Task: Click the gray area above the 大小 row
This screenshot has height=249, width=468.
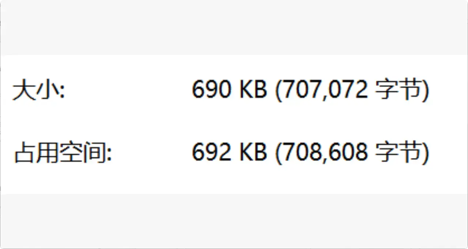Action: click(234, 27)
